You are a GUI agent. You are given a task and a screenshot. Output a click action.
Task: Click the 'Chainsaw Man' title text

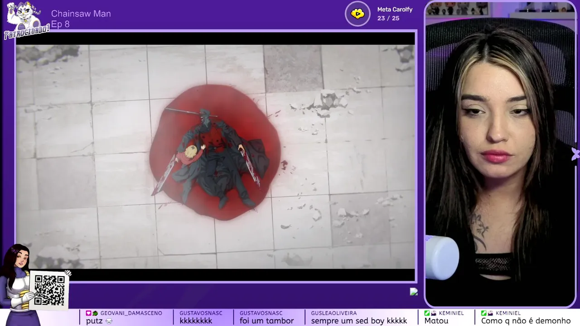(x=81, y=14)
